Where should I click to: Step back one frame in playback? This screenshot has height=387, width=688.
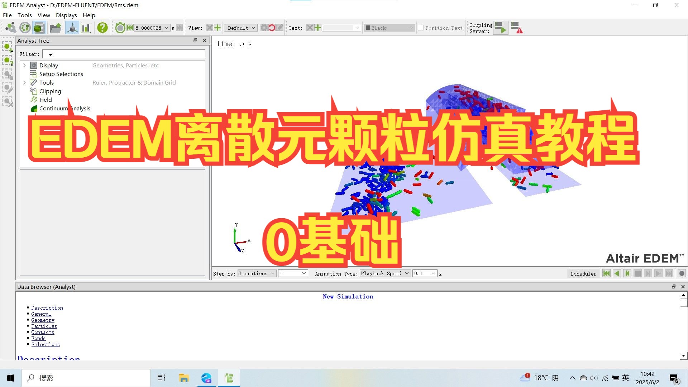coord(627,273)
